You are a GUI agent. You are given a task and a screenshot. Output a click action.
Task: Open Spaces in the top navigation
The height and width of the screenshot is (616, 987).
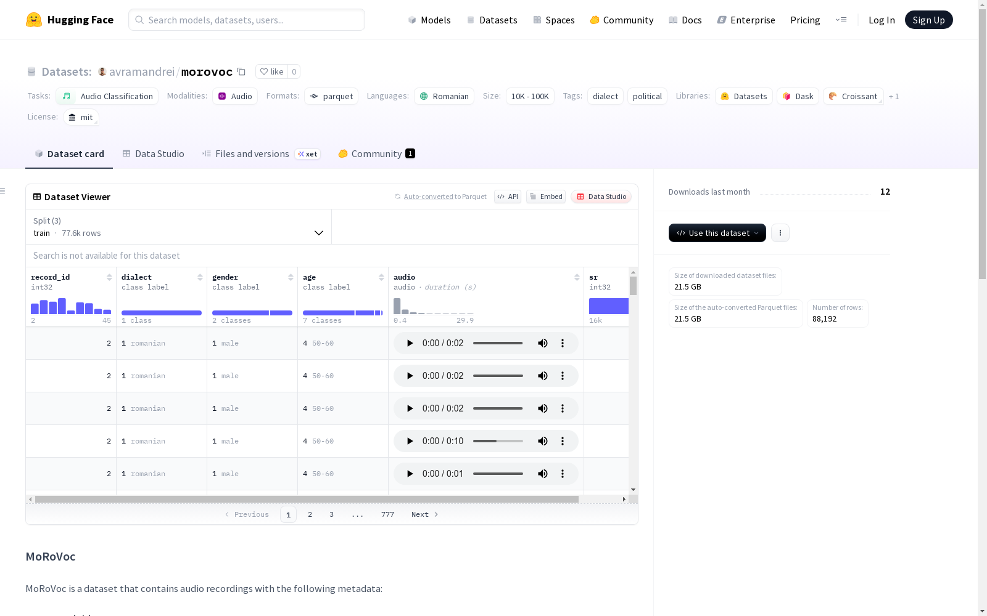pos(554,20)
